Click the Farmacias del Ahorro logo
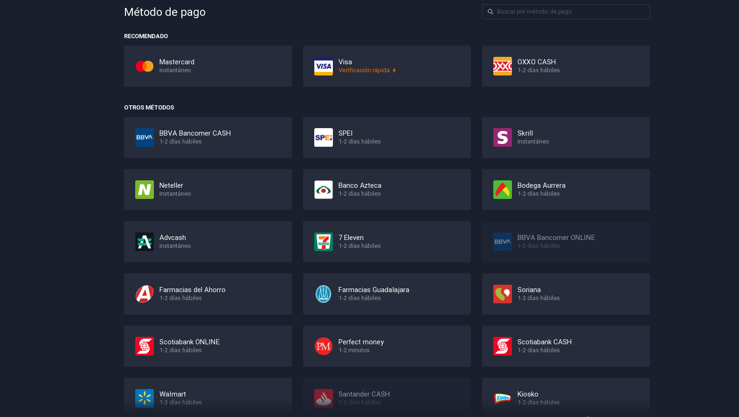This screenshot has width=739, height=417. [x=145, y=294]
